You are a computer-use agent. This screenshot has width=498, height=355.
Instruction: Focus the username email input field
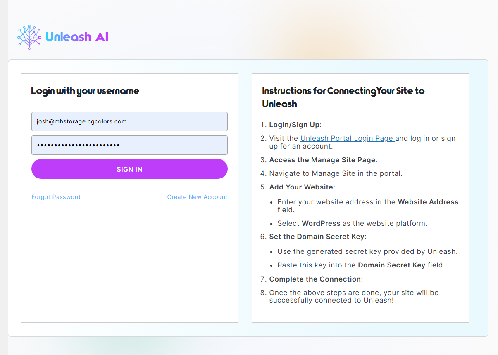tap(129, 121)
